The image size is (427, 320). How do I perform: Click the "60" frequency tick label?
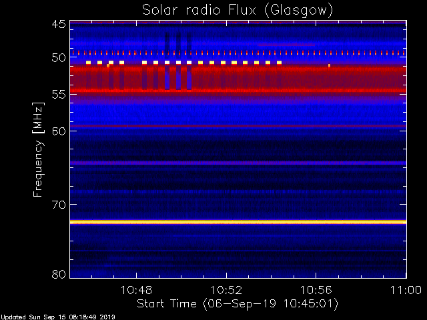tap(59, 131)
